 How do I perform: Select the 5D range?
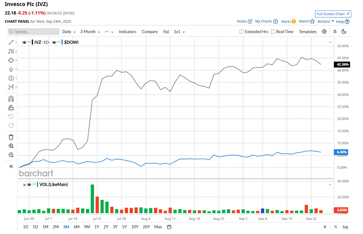(x=35, y=227)
